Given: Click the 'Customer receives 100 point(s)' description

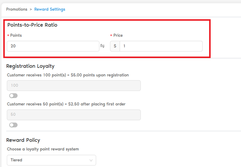Looking at the screenshot, I should coord(68,75).
